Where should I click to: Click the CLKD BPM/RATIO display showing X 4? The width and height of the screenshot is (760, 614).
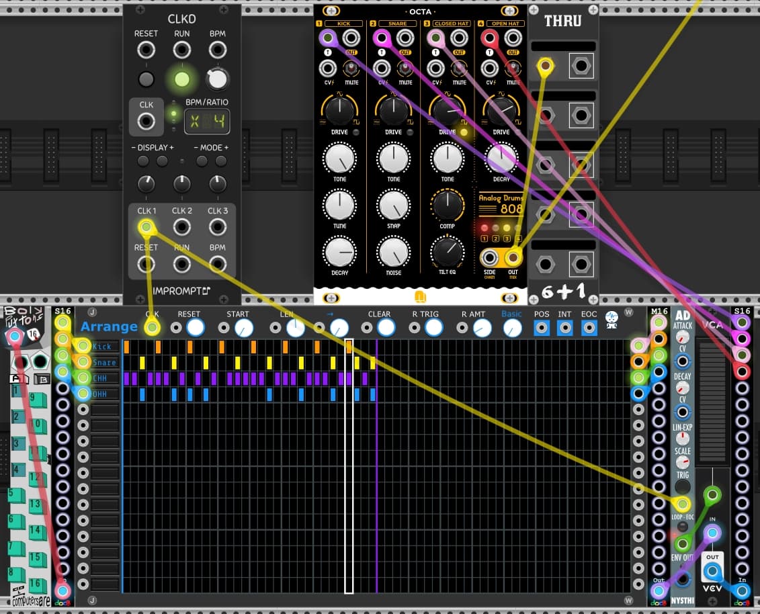click(x=207, y=121)
